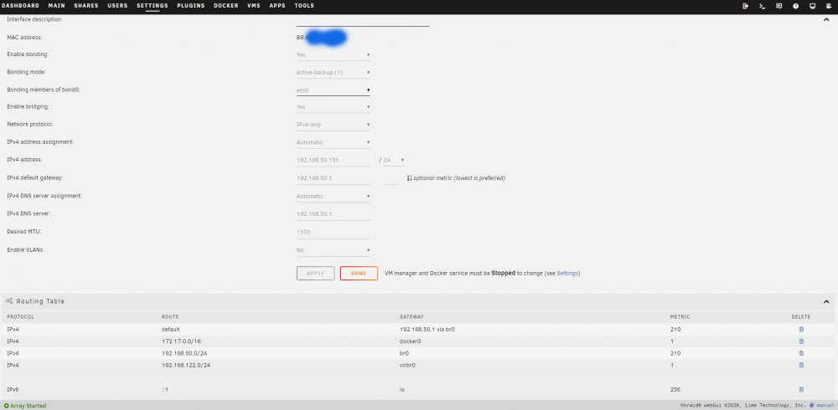The width and height of the screenshot is (838, 410).
Task: Click the Done button
Action: 359,274
